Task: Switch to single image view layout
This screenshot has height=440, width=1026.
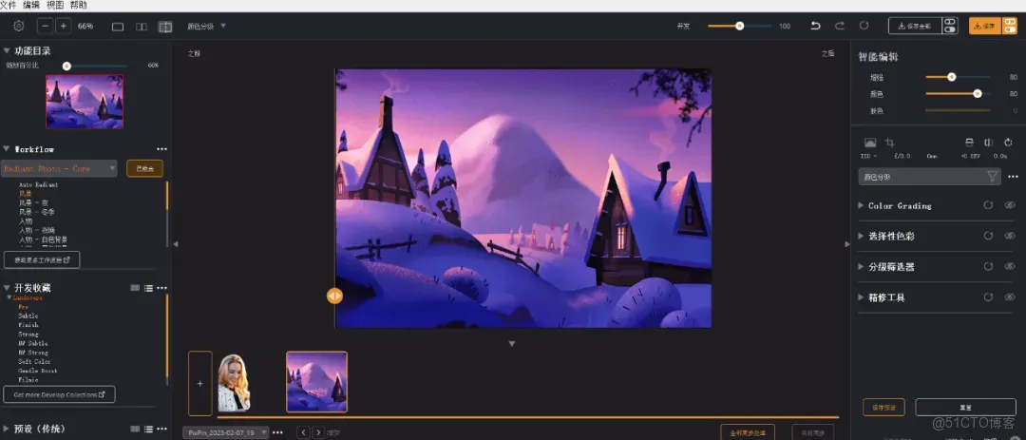Action: tap(118, 27)
